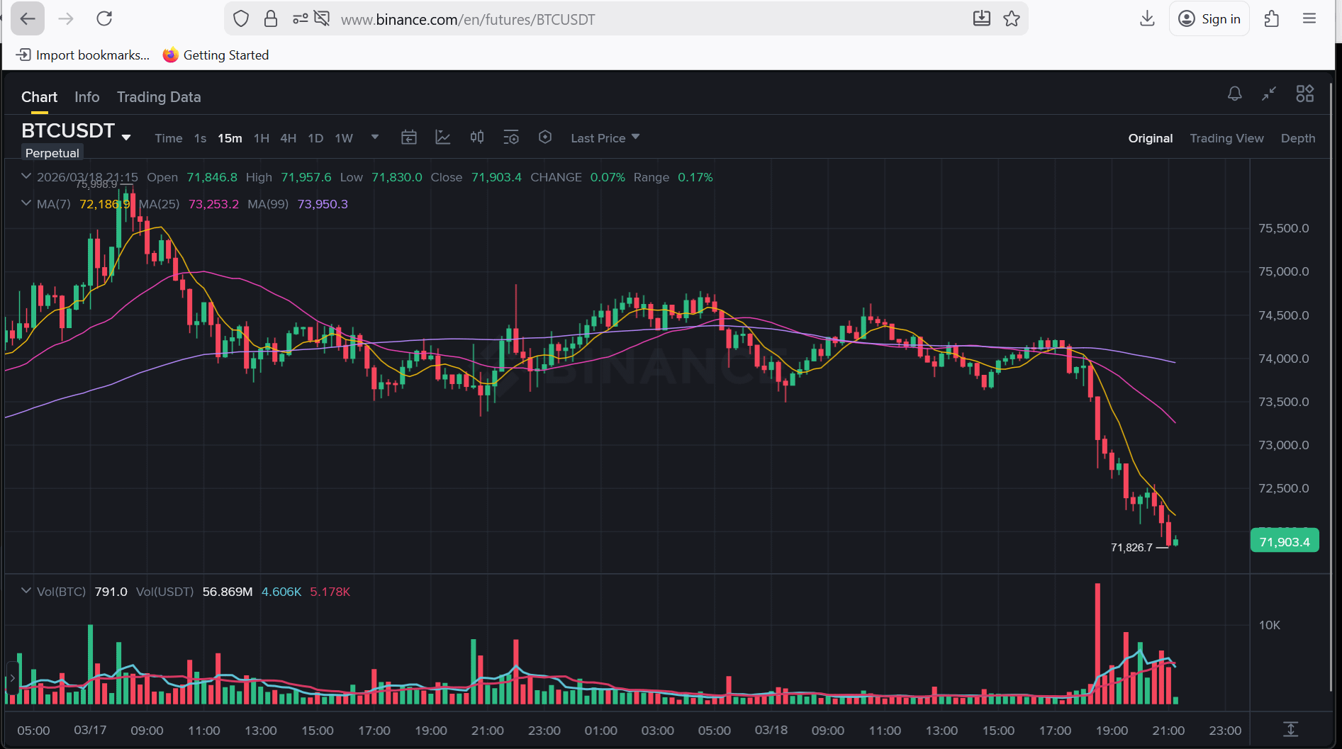Open the browser hamburger menu
Screen dimensions: 1342x749
tap(1309, 19)
